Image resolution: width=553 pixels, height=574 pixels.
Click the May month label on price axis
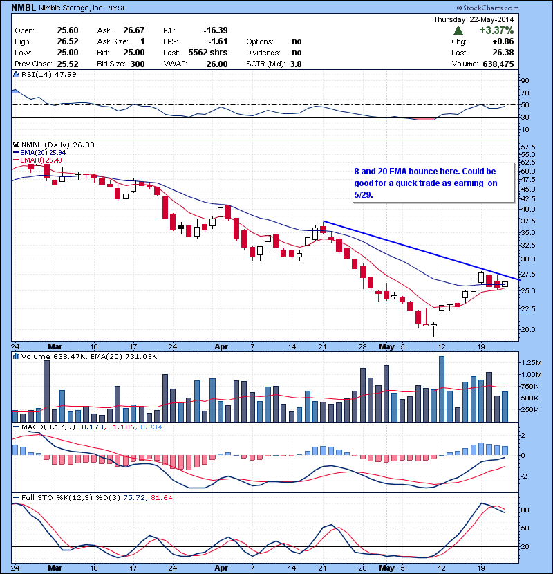coord(387,346)
